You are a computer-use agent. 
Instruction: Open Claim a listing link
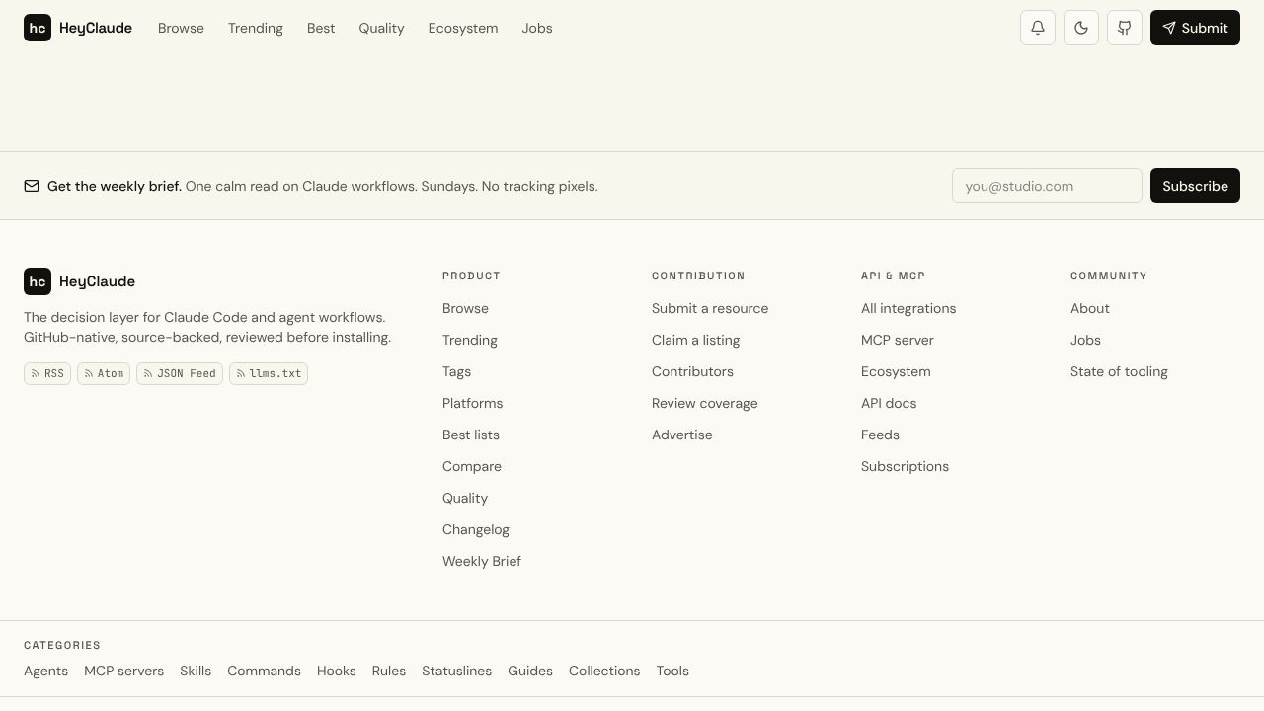coord(695,340)
